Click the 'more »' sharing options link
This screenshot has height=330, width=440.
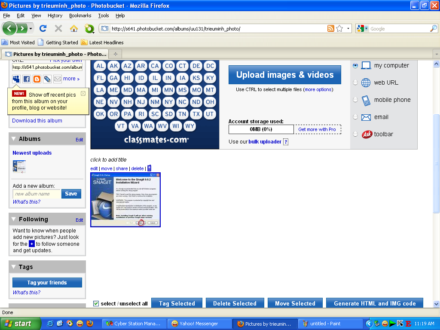point(71,79)
